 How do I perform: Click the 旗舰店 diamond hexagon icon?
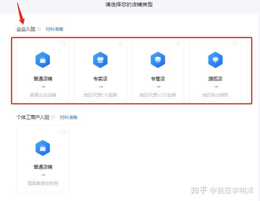click(x=215, y=60)
